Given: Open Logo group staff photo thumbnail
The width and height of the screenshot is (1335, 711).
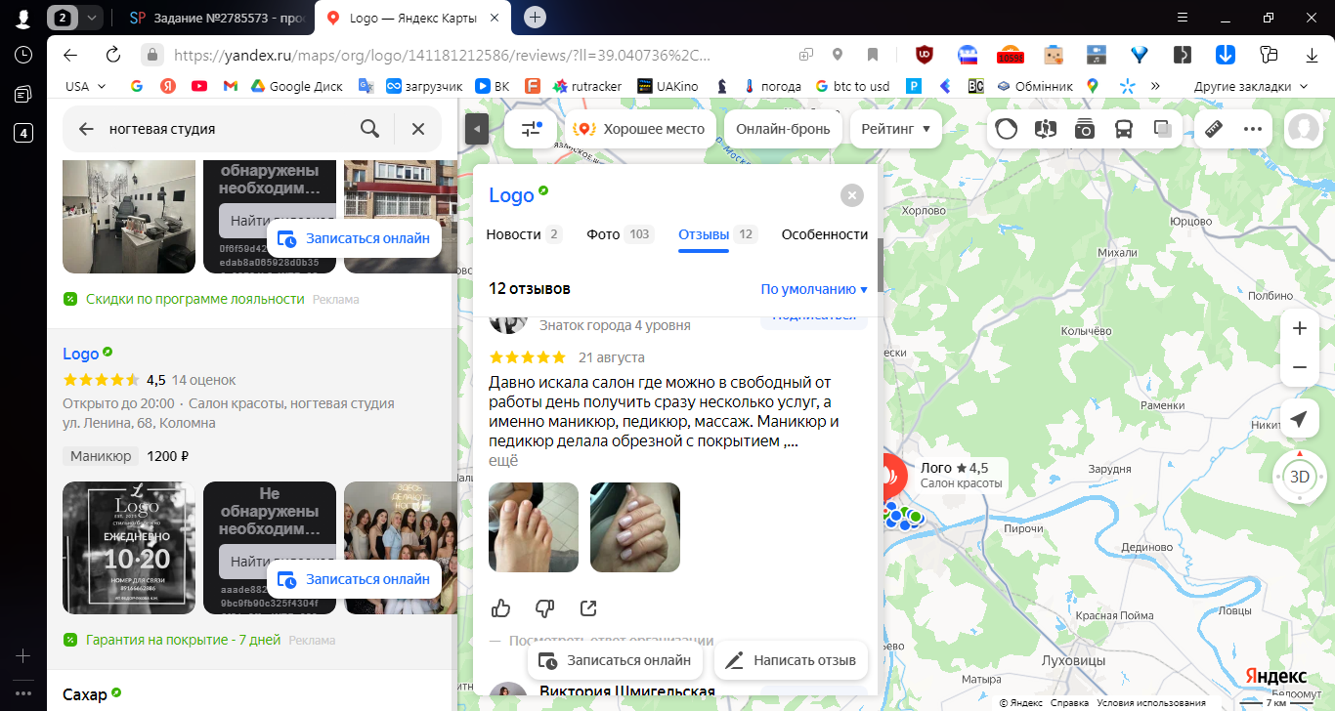Looking at the screenshot, I should 401,548.
